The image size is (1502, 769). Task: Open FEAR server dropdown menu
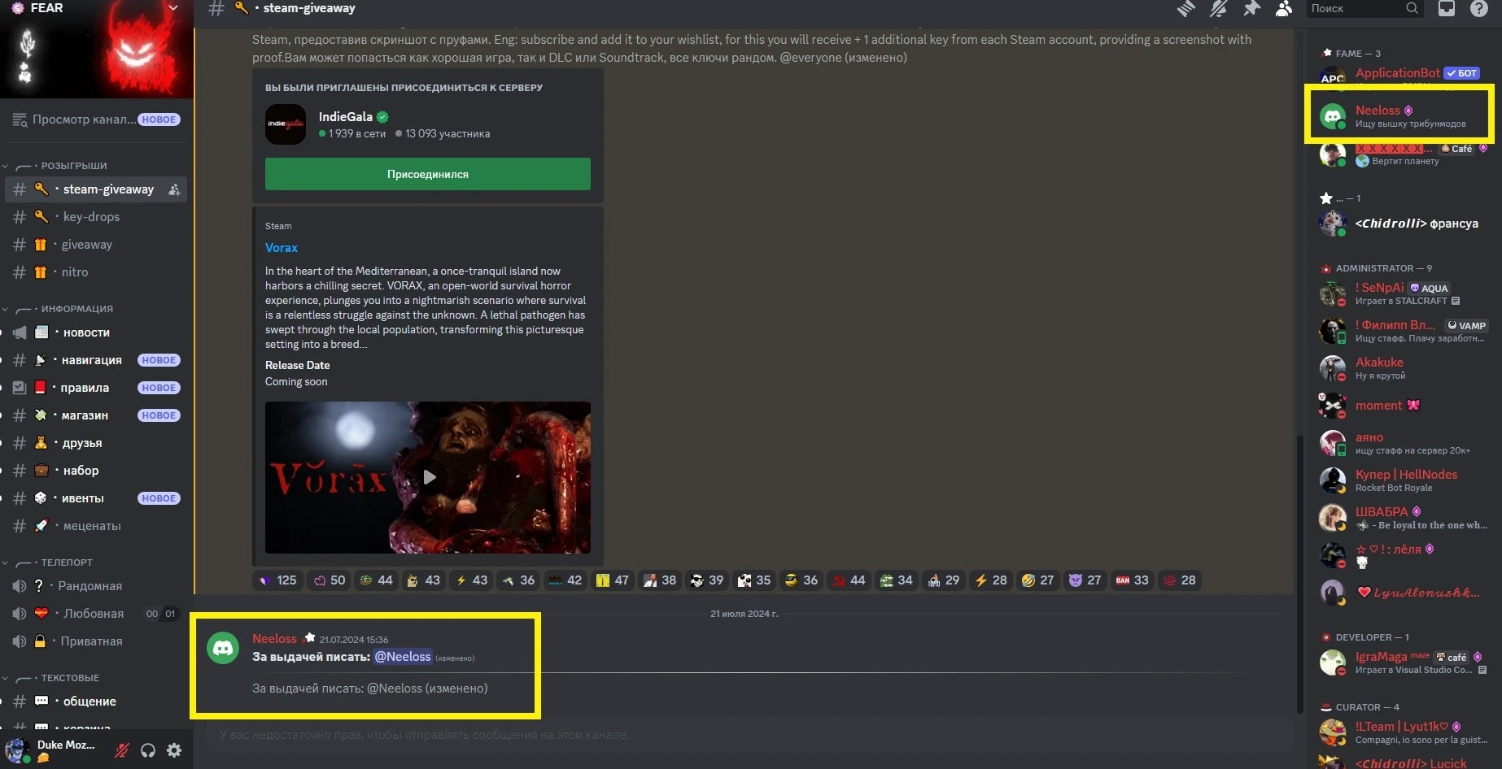172,8
